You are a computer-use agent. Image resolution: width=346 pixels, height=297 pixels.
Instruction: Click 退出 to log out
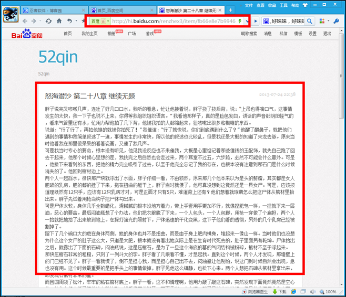pyautogui.click(x=327, y=34)
